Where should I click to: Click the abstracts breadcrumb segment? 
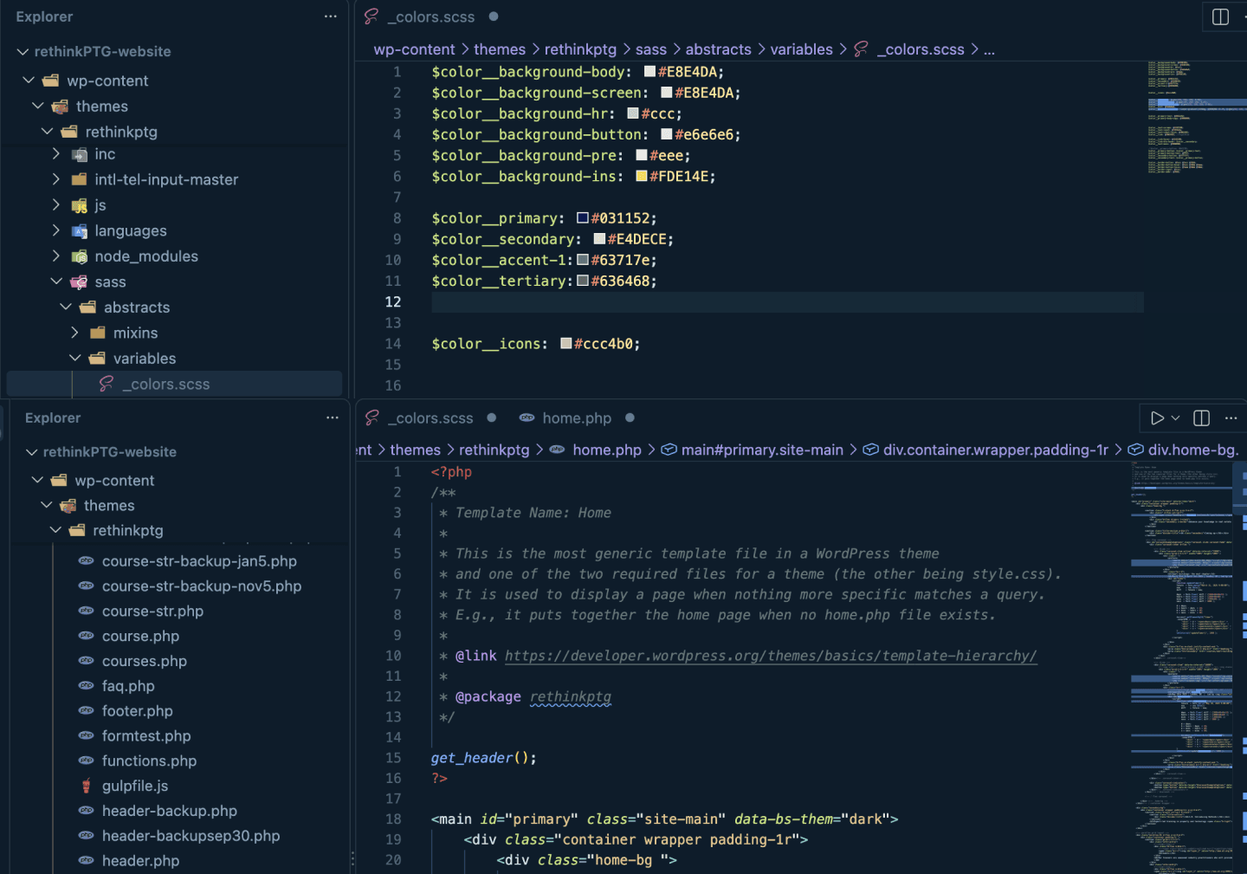click(719, 49)
